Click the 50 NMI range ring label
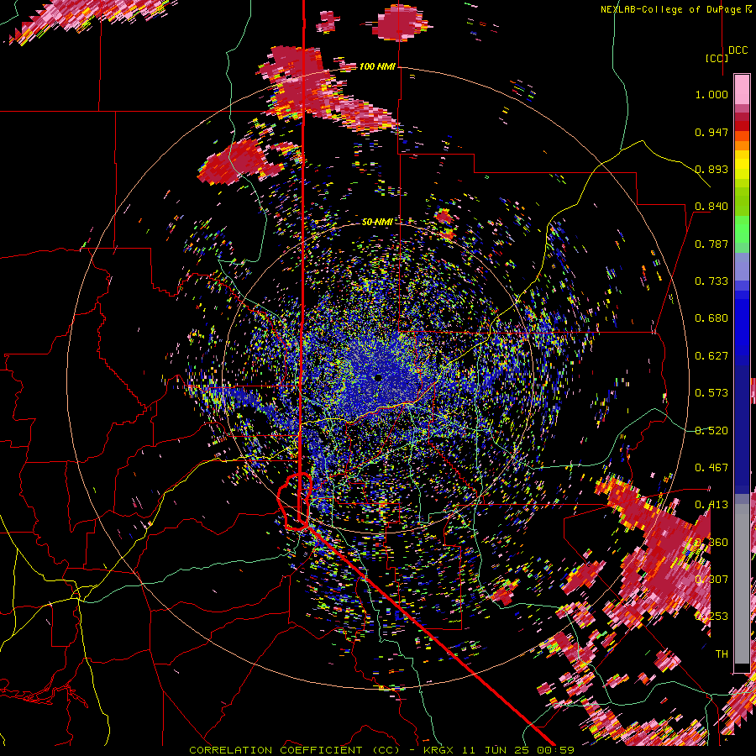 [377, 222]
